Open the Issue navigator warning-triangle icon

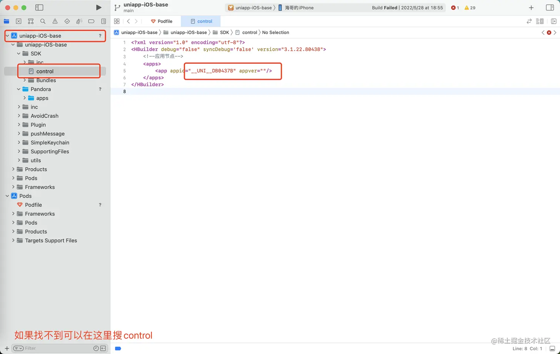[x=55, y=21]
